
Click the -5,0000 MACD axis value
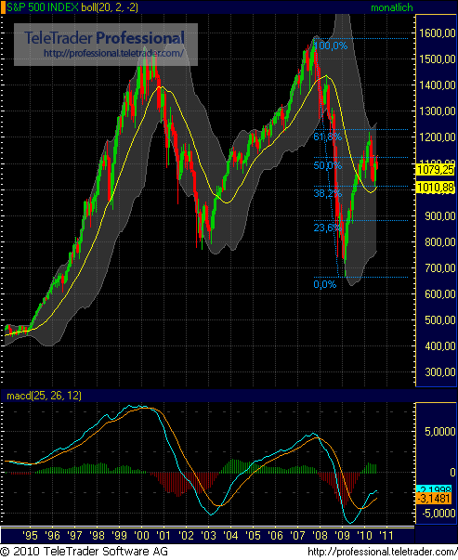click(x=438, y=514)
